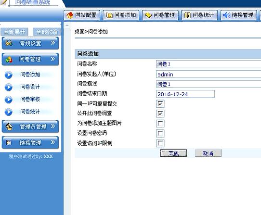Screen dimensions: 261x215
Task: Click the book icon on 问卷添加 tab
Action: click(109, 15)
